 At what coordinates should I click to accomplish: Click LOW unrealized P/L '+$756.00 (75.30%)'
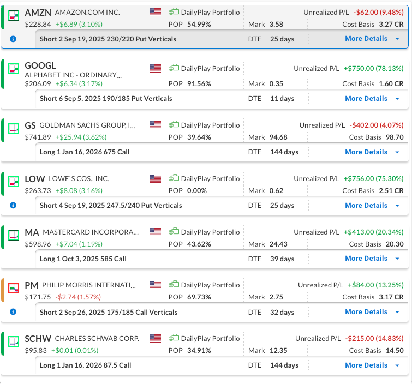click(x=374, y=178)
